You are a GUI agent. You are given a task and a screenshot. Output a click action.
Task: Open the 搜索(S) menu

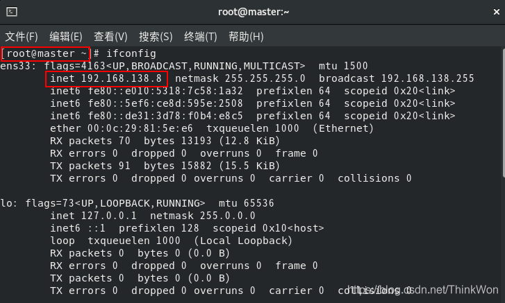(x=156, y=36)
